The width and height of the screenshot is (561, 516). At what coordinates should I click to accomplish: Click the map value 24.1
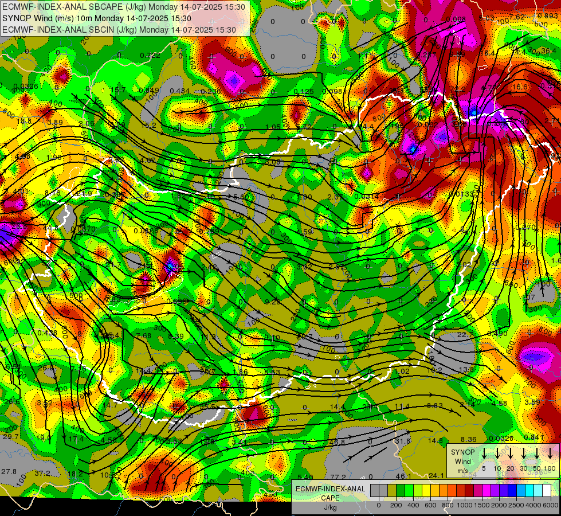436,475
